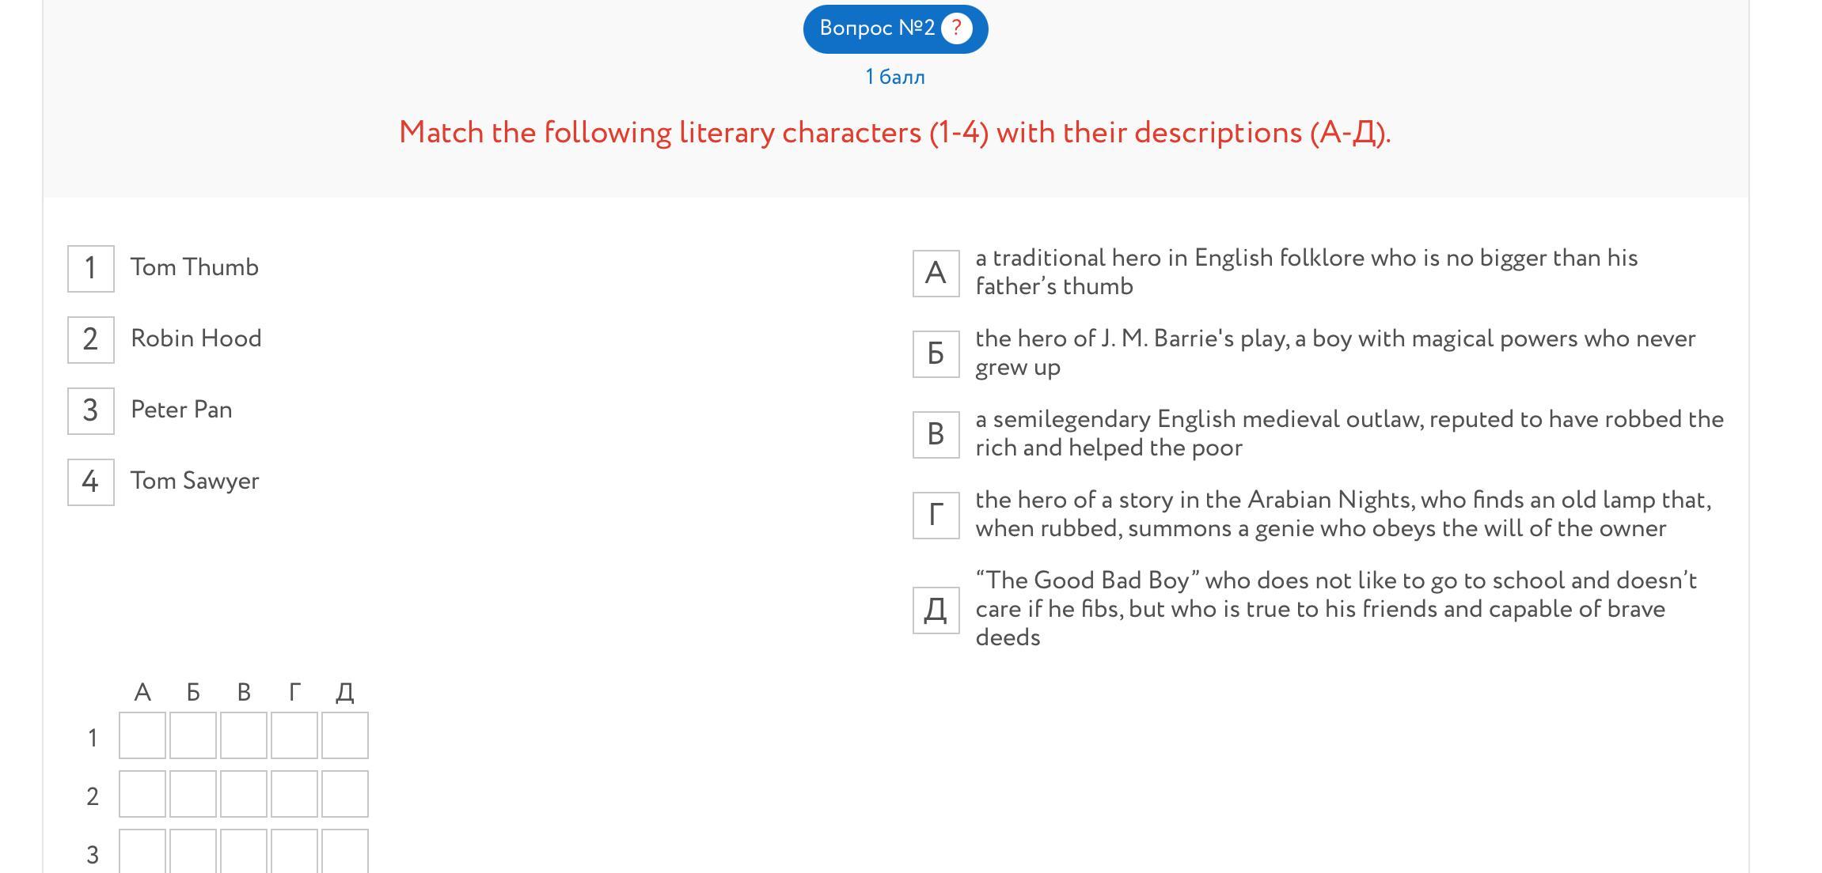
Task: Tick grid cell row 1, column Б
Action: click(x=193, y=735)
